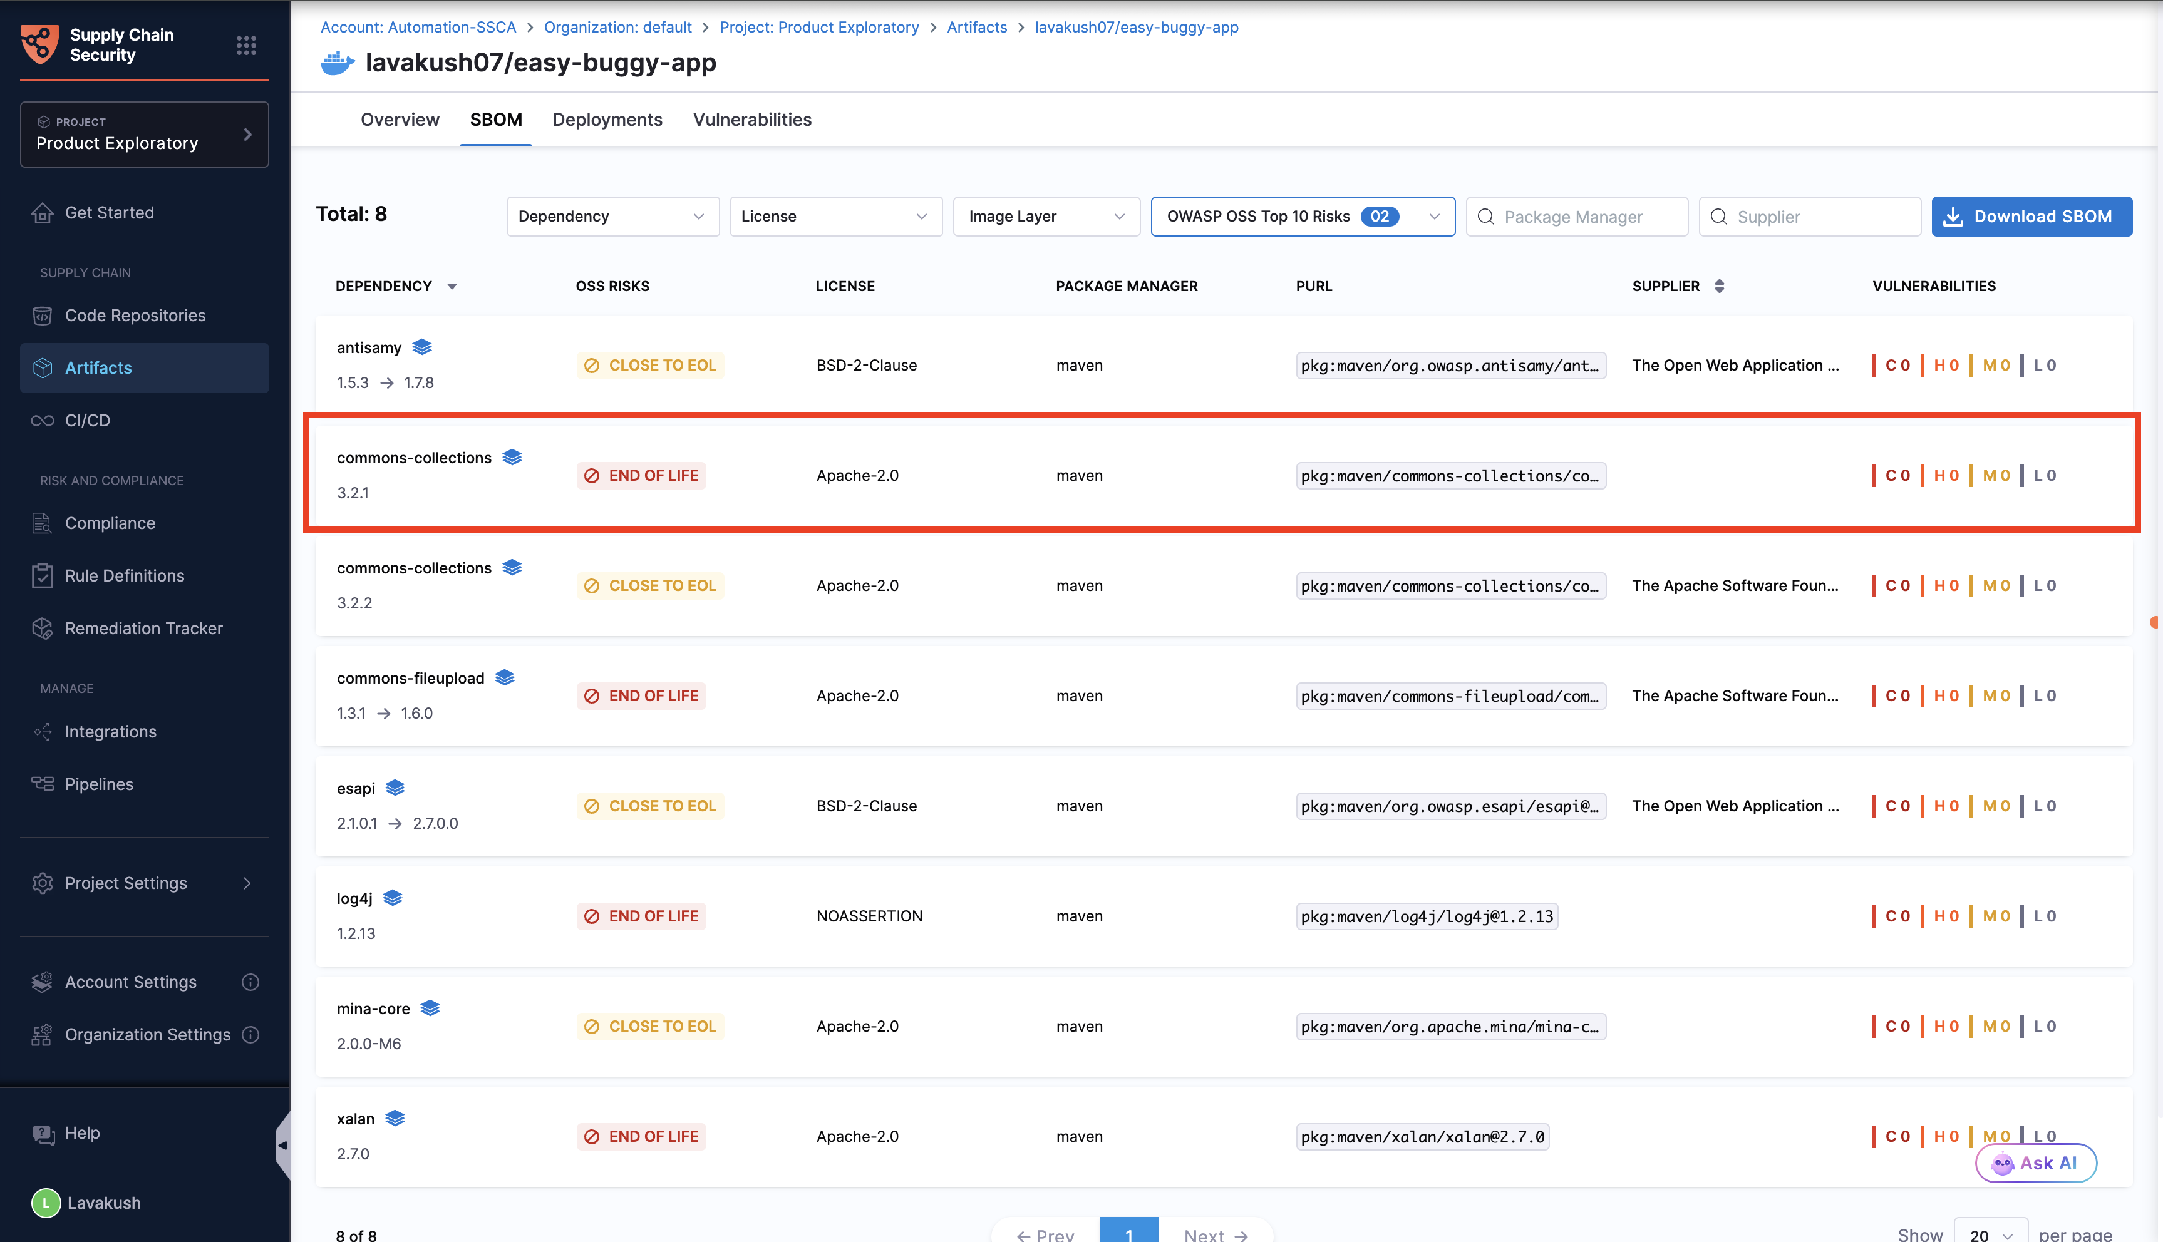Switch to the Vulnerabilities tab
The image size is (2163, 1242).
pyautogui.click(x=751, y=120)
